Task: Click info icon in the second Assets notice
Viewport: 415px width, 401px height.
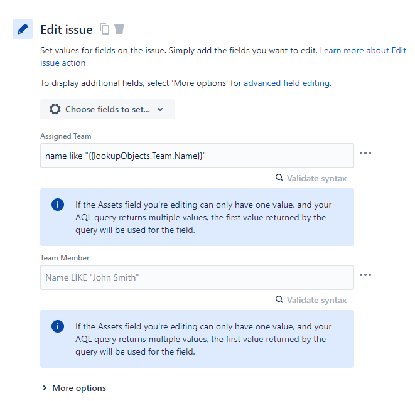Action: (58, 327)
